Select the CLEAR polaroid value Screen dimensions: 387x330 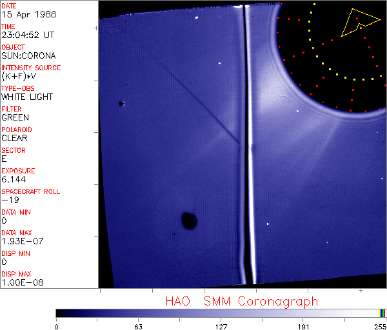(x=15, y=138)
